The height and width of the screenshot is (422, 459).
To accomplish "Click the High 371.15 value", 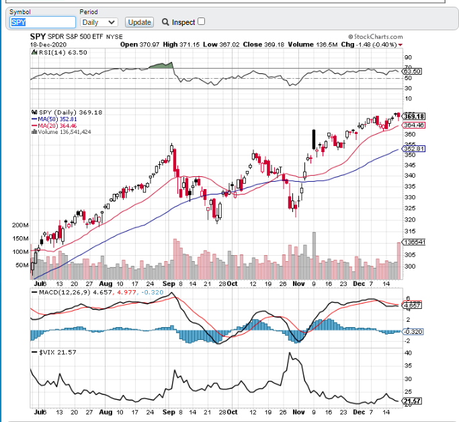I will [181, 44].
